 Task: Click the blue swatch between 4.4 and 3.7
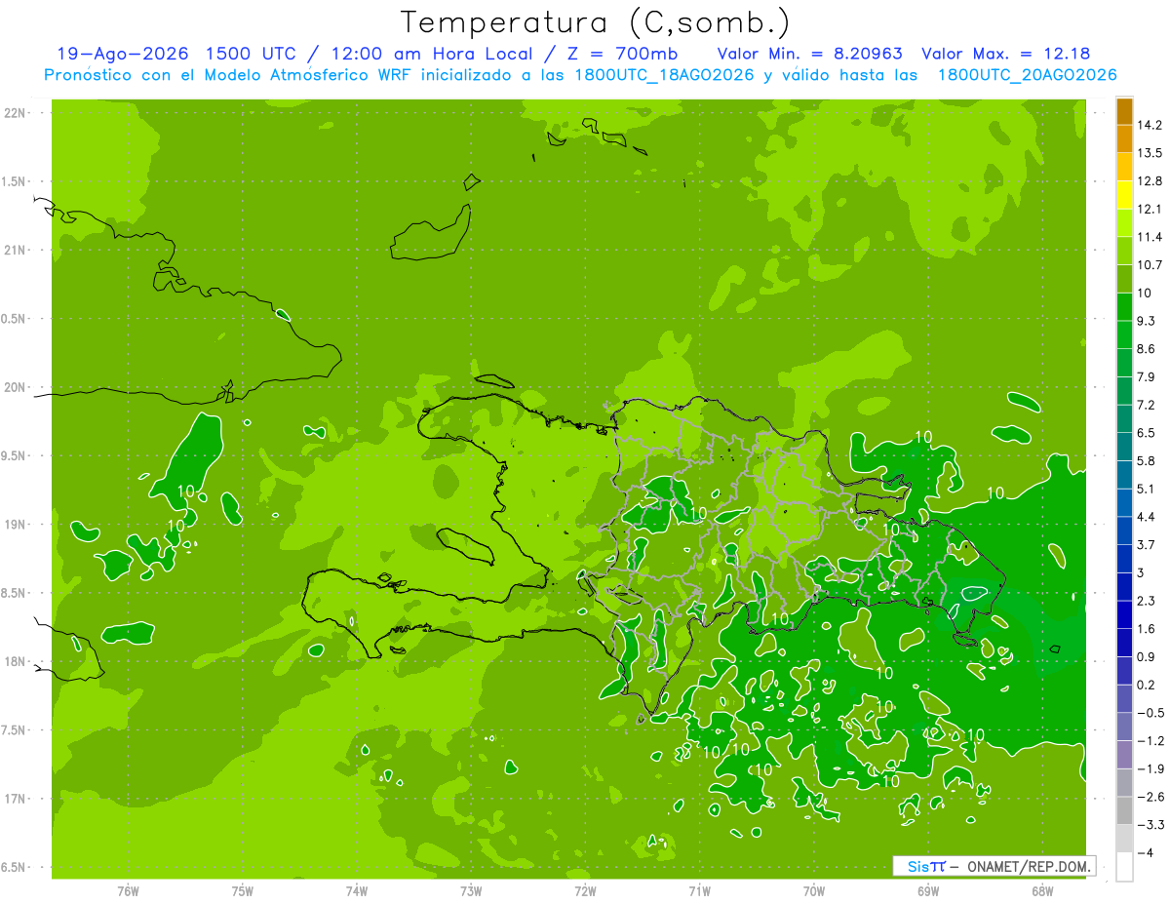[x=1124, y=531]
